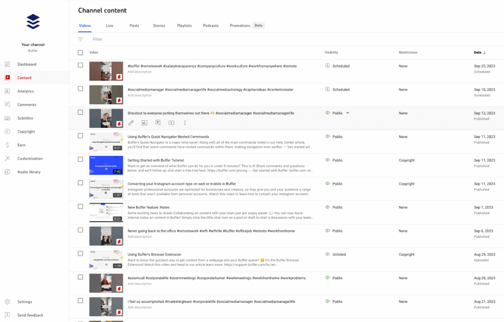This screenshot has height=322, width=504.
Task: Check the Shoutout video row checkbox
Action: tap(80, 113)
